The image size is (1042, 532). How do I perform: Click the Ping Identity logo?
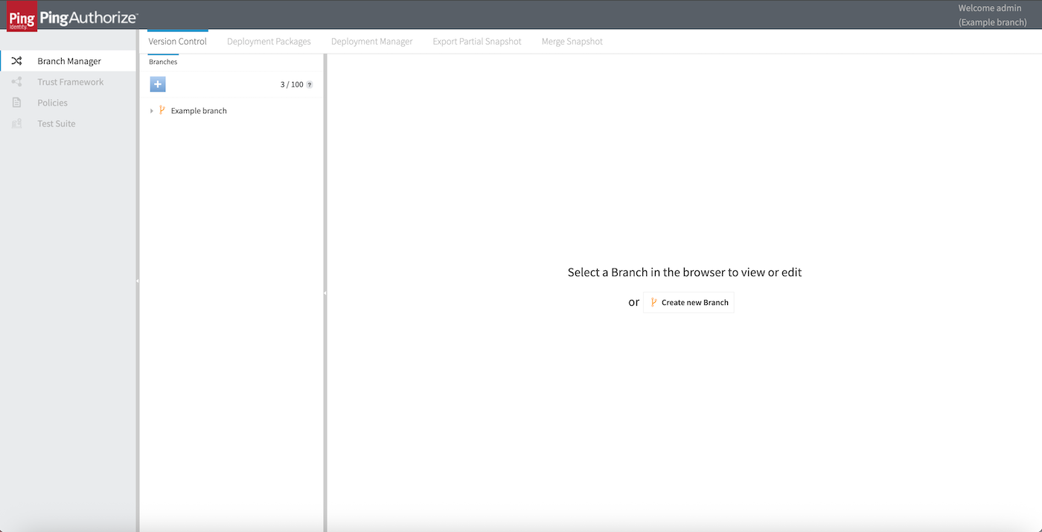click(x=22, y=14)
